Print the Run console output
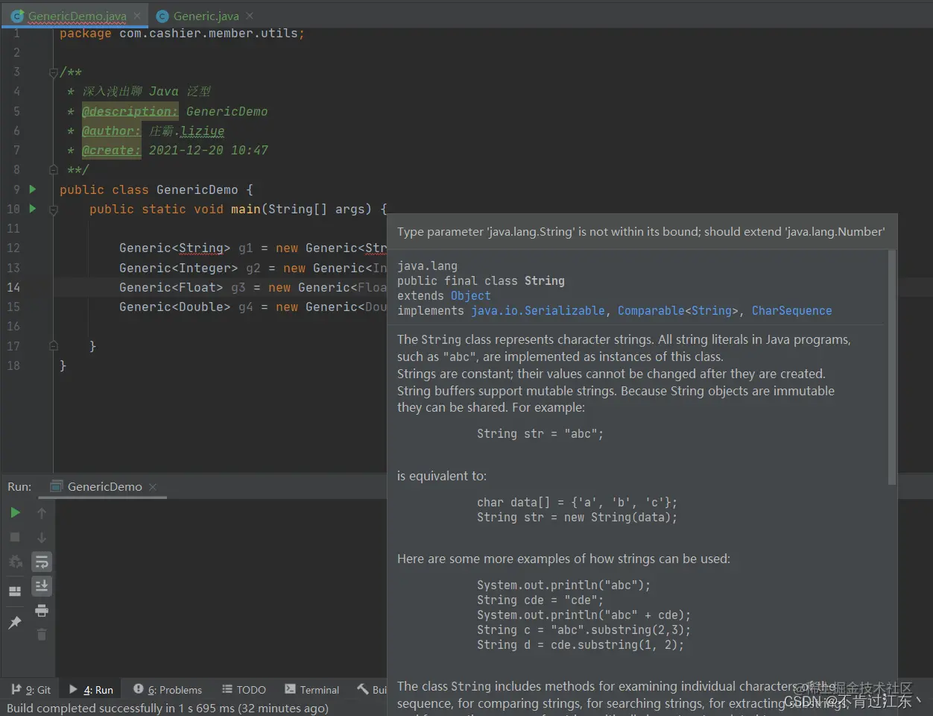The height and width of the screenshot is (716, 933). (x=42, y=610)
